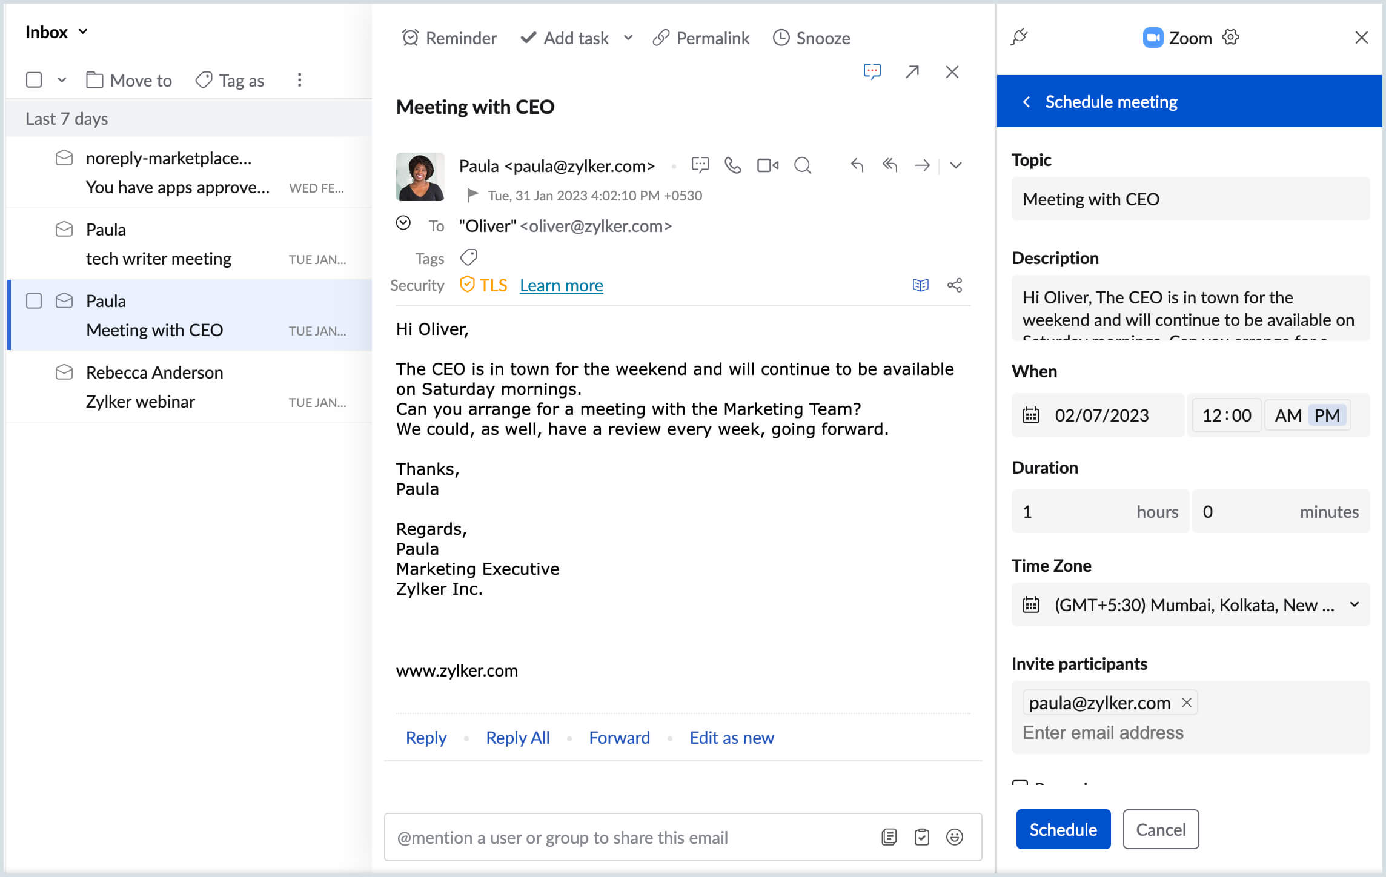Image resolution: width=1386 pixels, height=877 pixels.
Task: Open the Zoom settings gear icon
Action: pos(1230,38)
